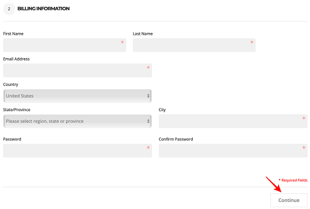Image resolution: width=310 pixels, height=209 pixels.
Task: Click the First Name input field
Action: [65, 45]
